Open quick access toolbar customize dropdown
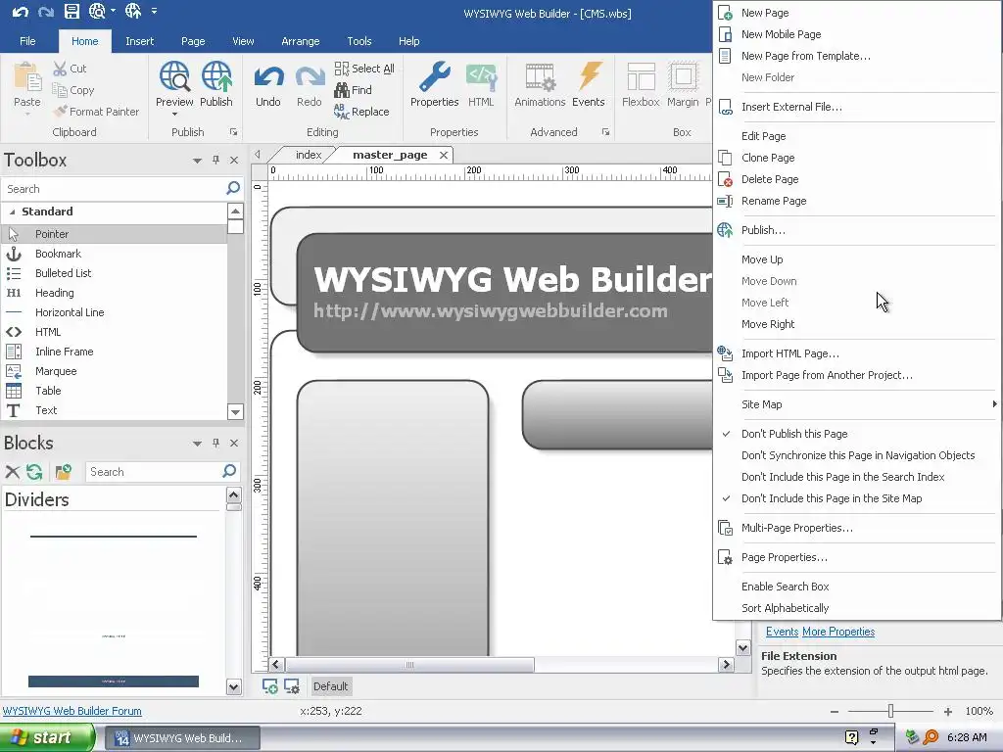The height and width of the screenshot is (752, 1003). coord(154,11)
